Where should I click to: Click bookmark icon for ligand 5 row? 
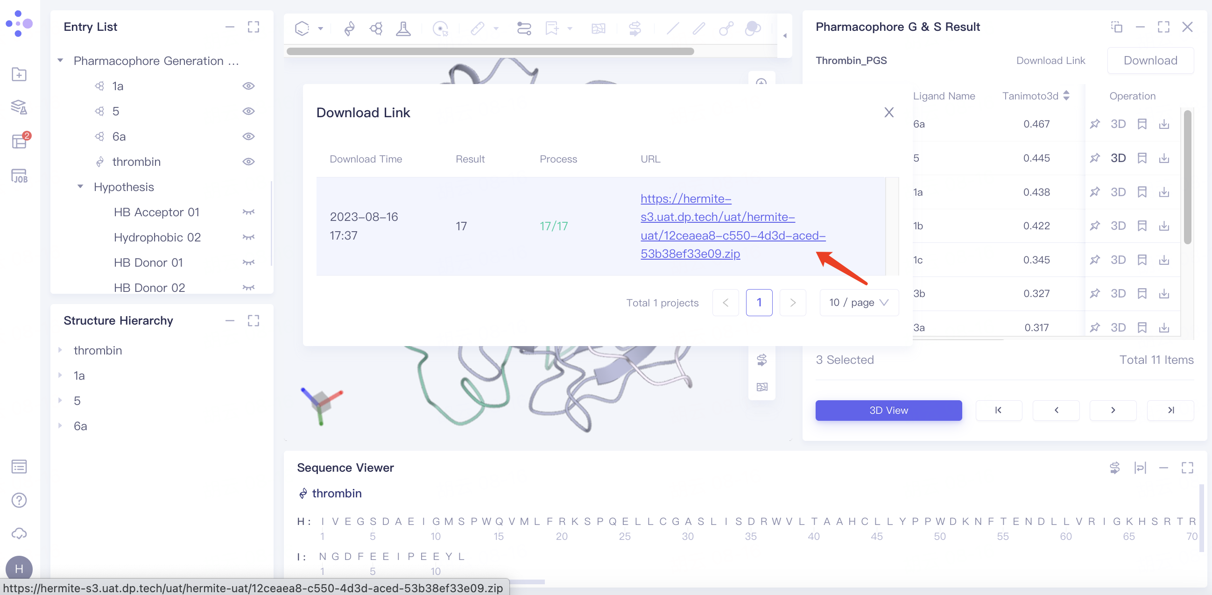[x=1142, y=158]
